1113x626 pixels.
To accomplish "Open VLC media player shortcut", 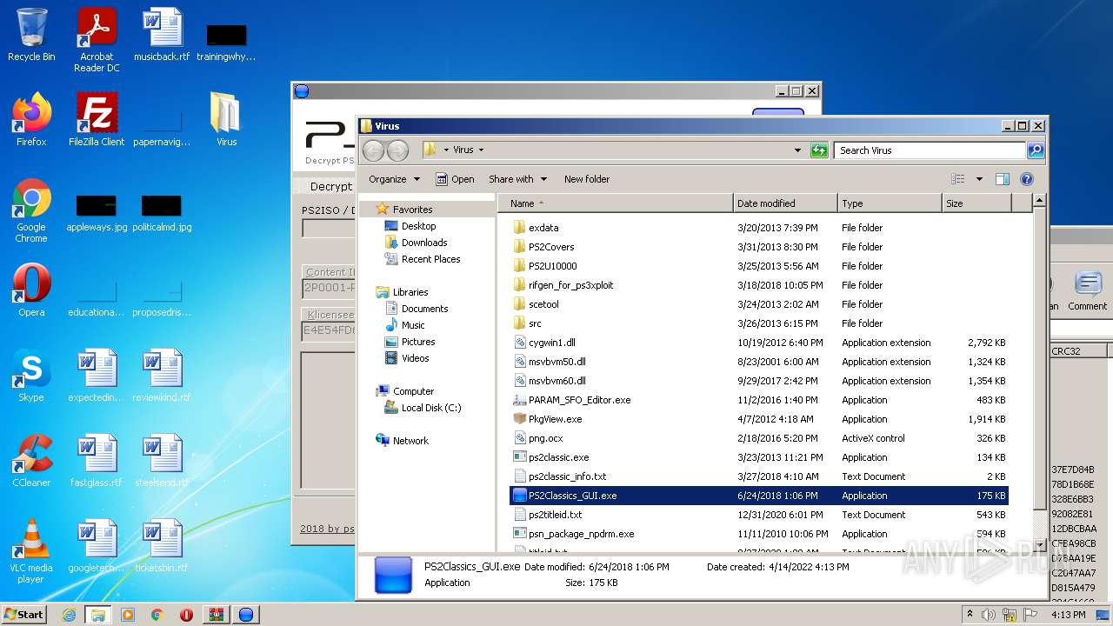I will click(x=31, y=552).
